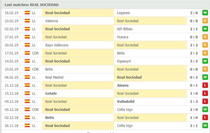Click the Last matches: REAL SOCIEDAD header
Screen dimensions: 210x133
[x=31, y=5]
